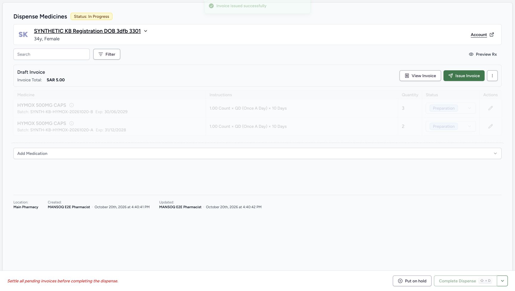Select HYMOX 500MG CAPS with expiry 30/06/2029
The height and width of the screenshot is (291, 515).
pyautogui.click(x=42, y=105)
